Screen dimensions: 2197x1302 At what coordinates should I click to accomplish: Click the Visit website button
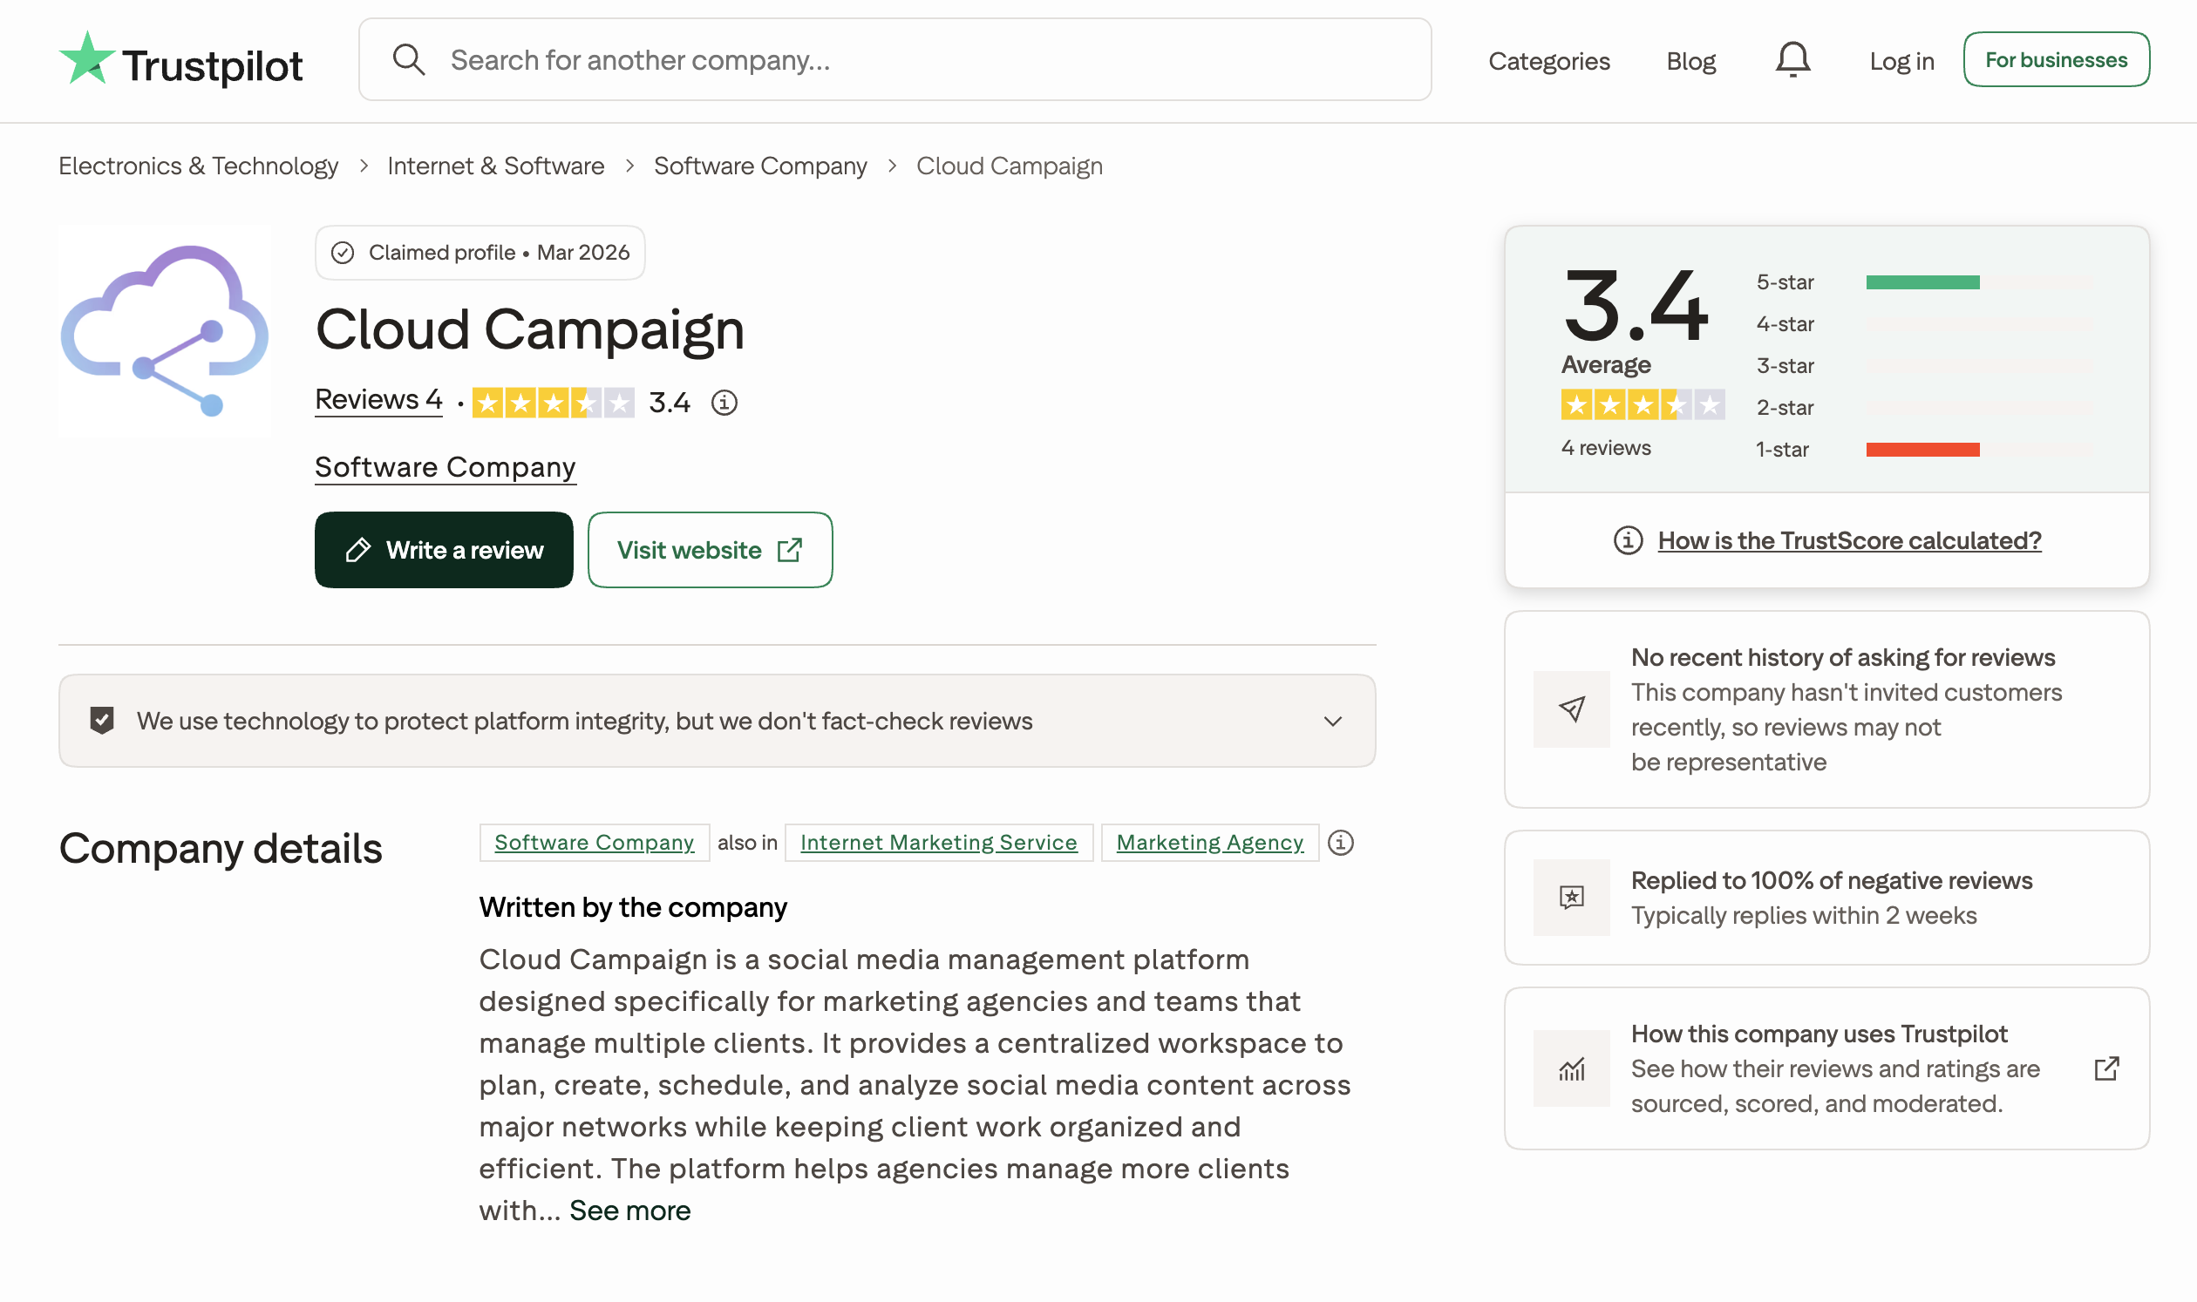710,550
